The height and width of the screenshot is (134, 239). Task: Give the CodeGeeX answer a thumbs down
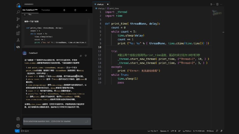[86, 55]
